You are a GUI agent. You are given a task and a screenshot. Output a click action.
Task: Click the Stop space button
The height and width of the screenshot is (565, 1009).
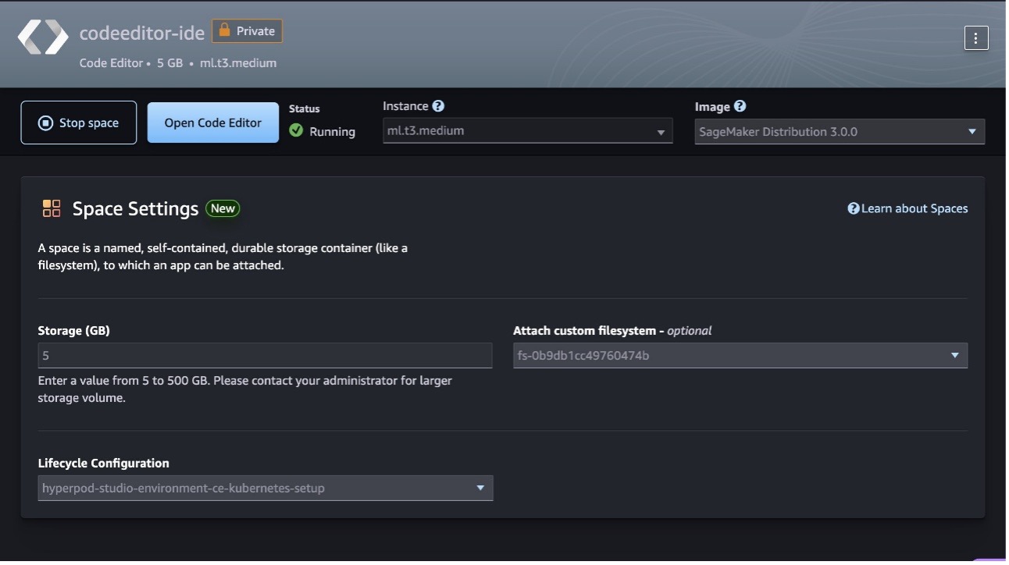[x=79, y=123]
